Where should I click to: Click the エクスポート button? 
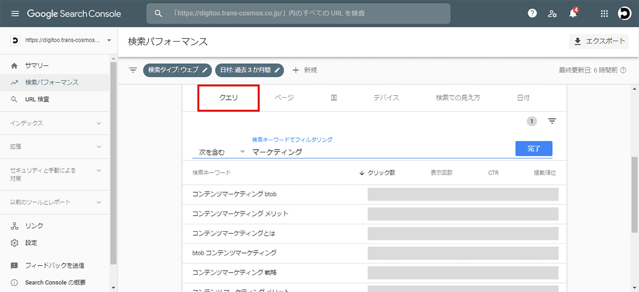pos(599,41)
